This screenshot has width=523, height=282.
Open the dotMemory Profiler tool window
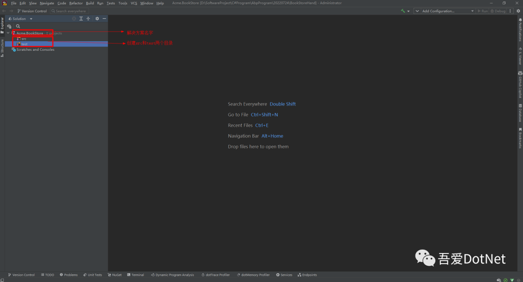coord(253,275)
